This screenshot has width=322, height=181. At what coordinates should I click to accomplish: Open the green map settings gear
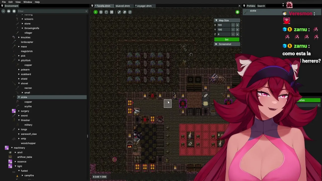(237, 12)
